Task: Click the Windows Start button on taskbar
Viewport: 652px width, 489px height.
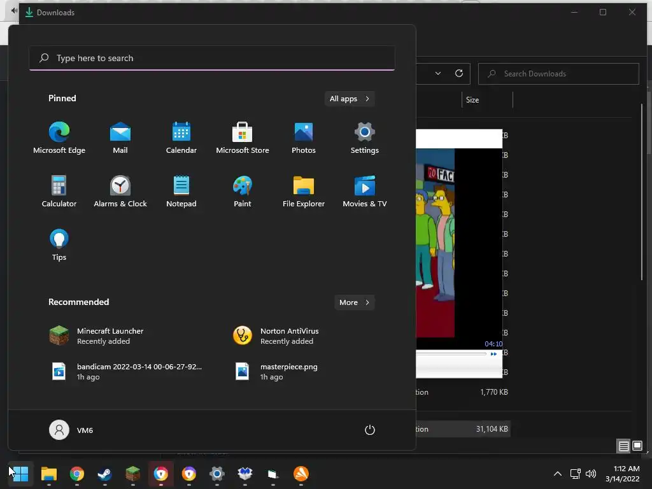Action: [x=20, y=474]
